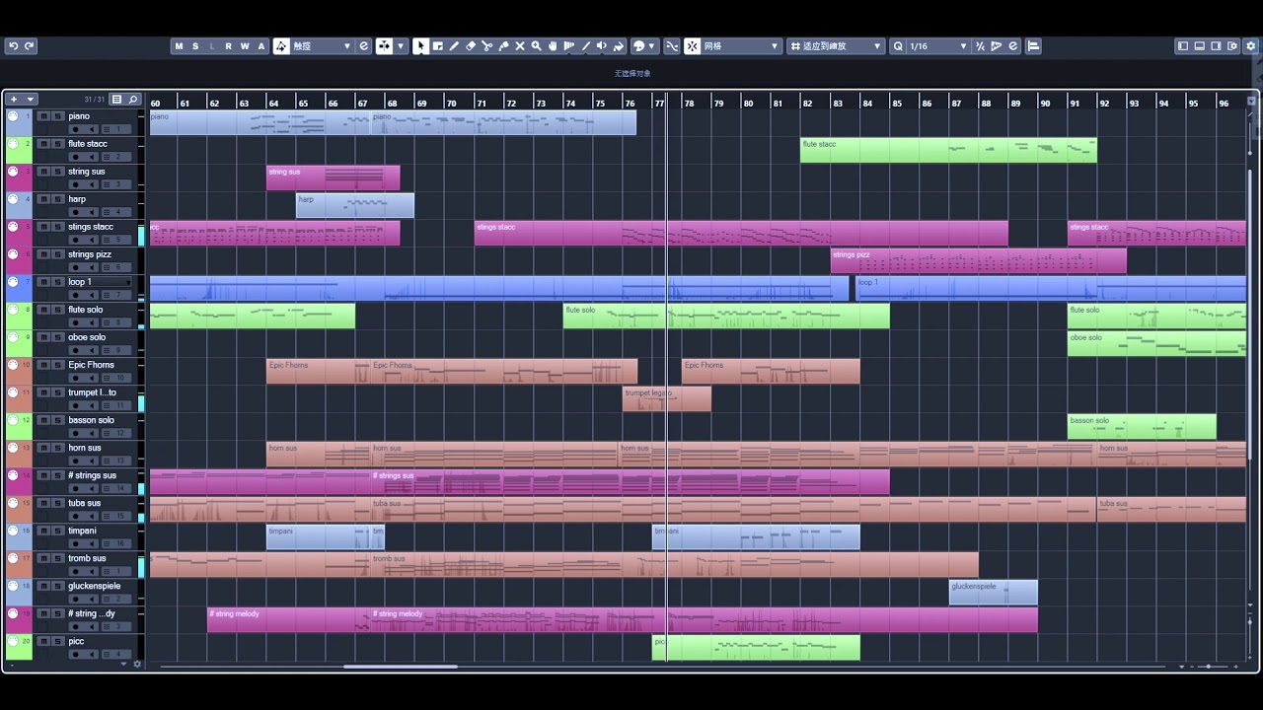Select the Erase tool
This screenshot has width=1263, height=710.
coord(470,46)
